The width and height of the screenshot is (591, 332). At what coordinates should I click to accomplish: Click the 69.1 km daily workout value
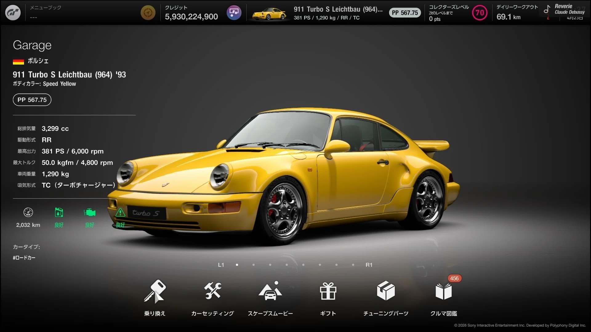click(x=509, y=17)
